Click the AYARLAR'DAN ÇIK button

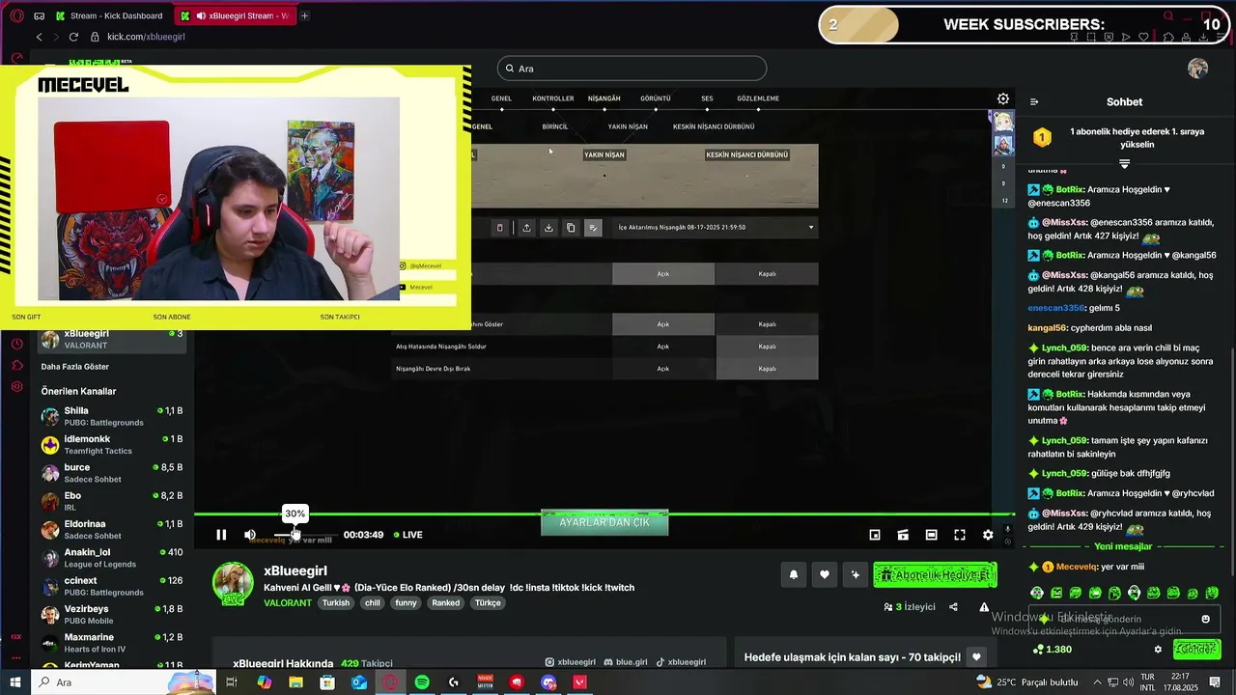pos(604,522)
